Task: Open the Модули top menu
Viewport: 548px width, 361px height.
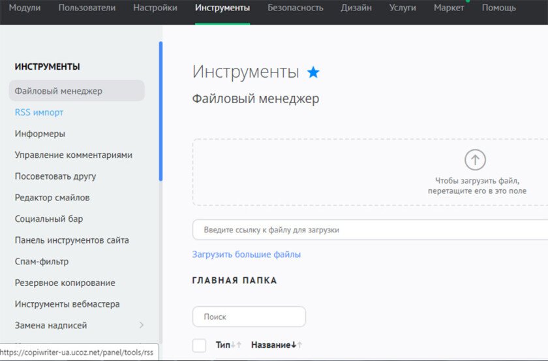Action: click(x=25, y=8)
